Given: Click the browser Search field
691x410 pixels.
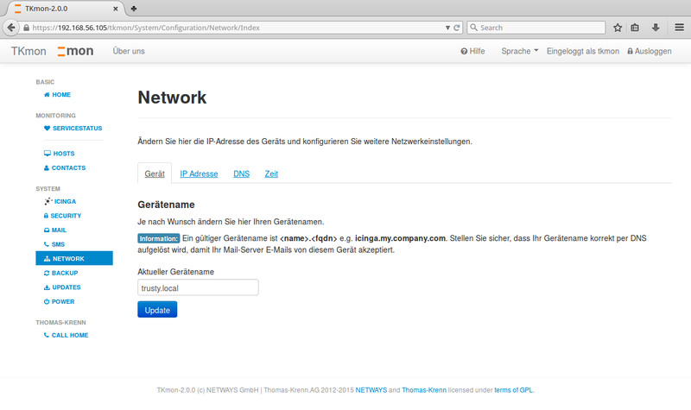Looking at the screenshot, I should 536,28.
